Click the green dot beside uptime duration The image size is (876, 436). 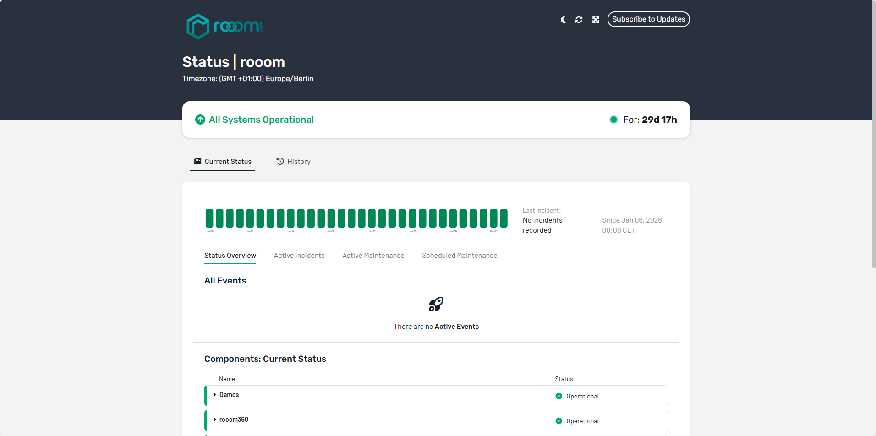click(x=613, y=120)
